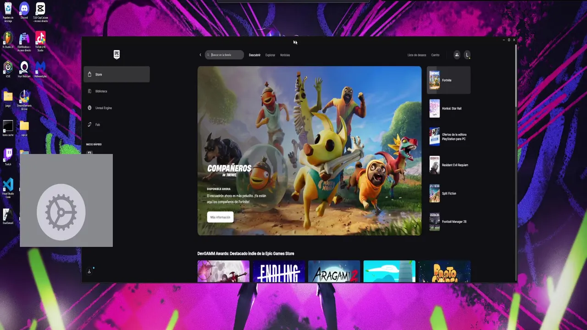Open Biblioteca in the sidebar
This screenshot has height=330, width=587.
click(x=116, y=91)
